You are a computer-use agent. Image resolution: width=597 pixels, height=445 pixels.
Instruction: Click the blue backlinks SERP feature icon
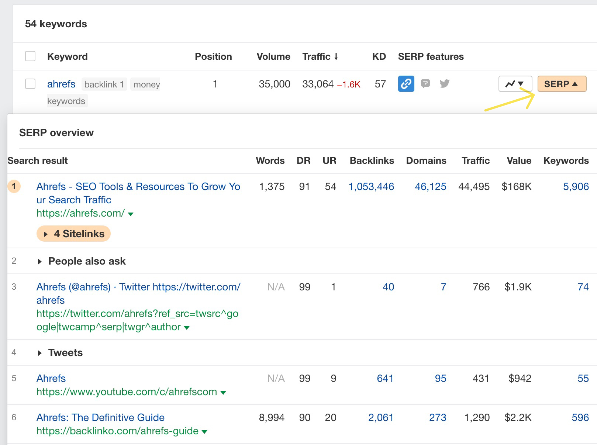[x=406, y=84]
